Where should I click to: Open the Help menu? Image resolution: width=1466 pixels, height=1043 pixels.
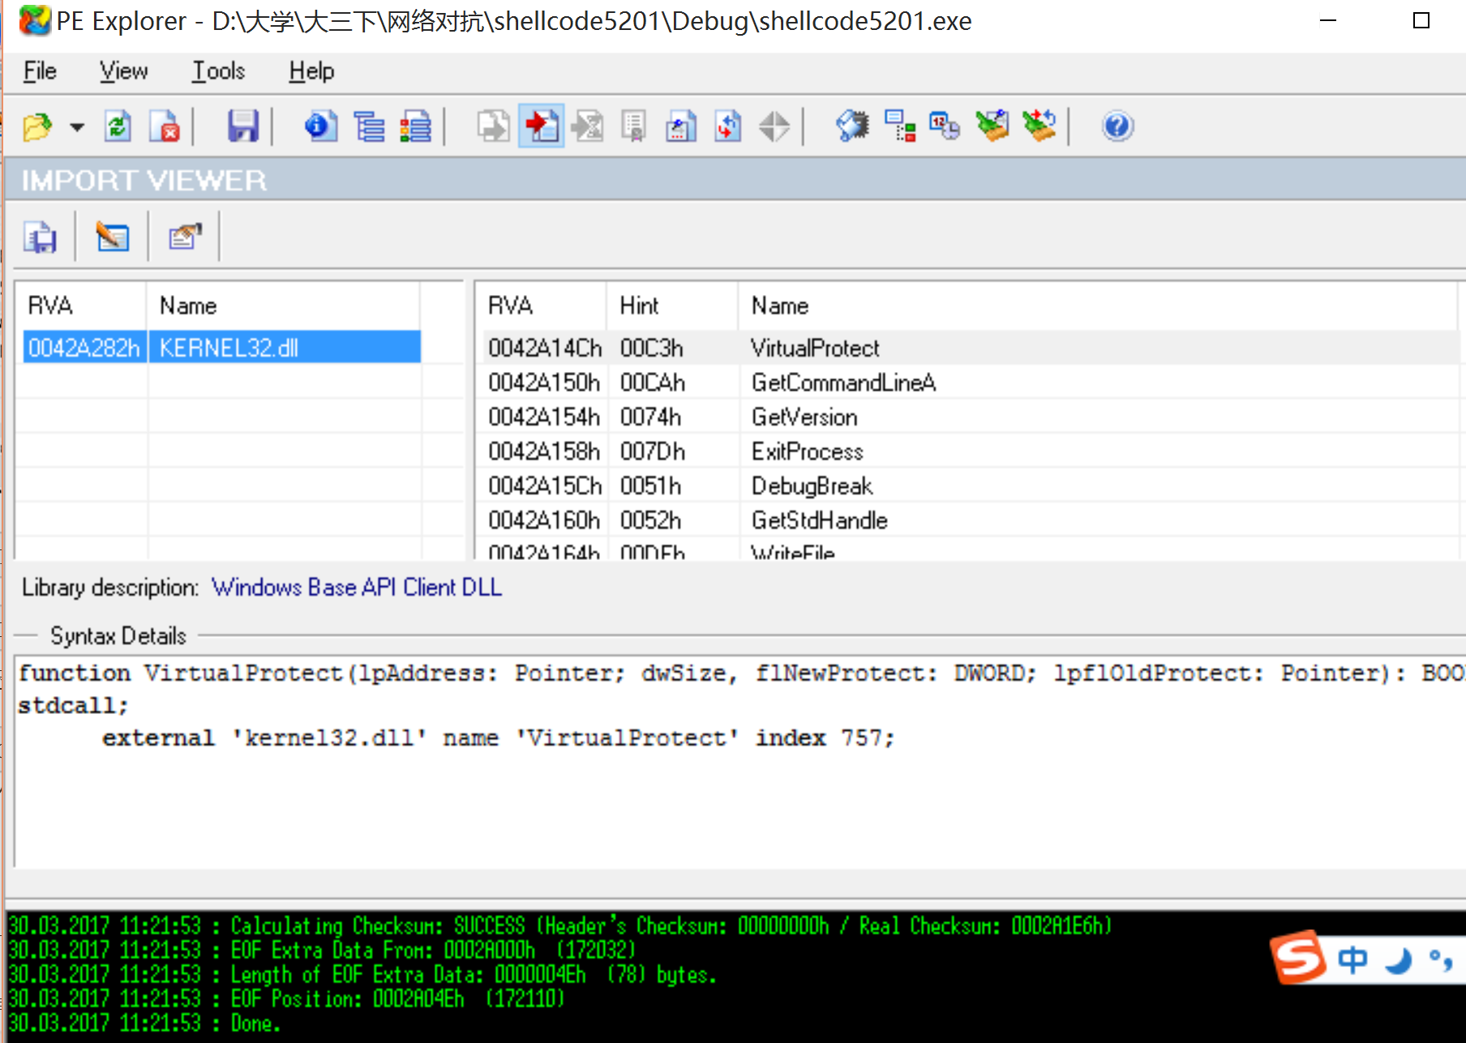tap(311, 71)
